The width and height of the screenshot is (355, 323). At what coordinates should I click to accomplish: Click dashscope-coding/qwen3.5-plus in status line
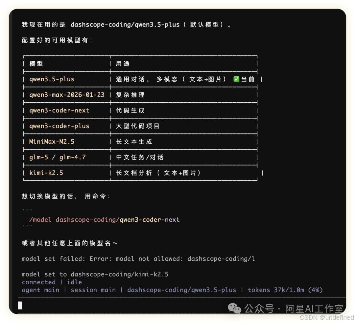point(181,290)
